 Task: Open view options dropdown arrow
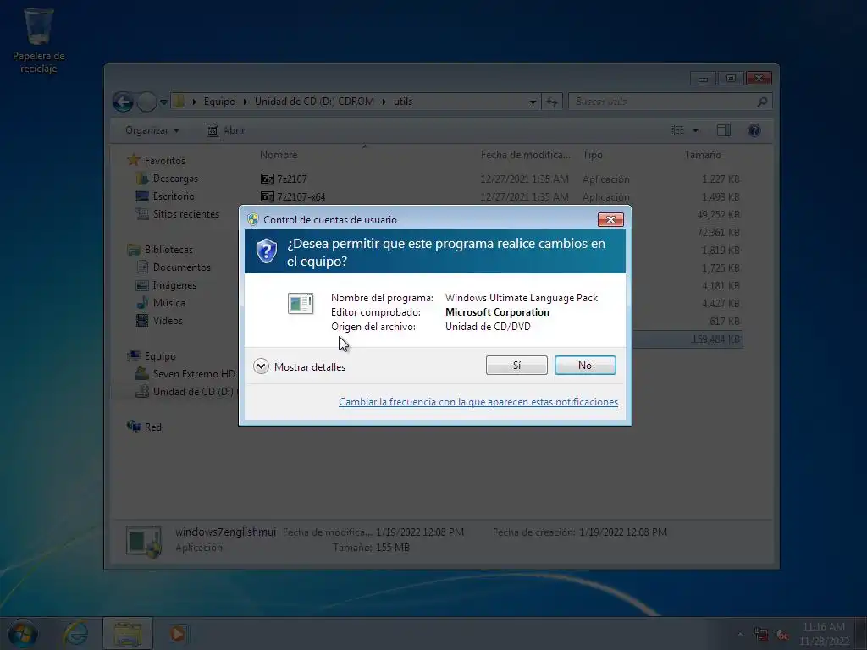coord(696,130)
